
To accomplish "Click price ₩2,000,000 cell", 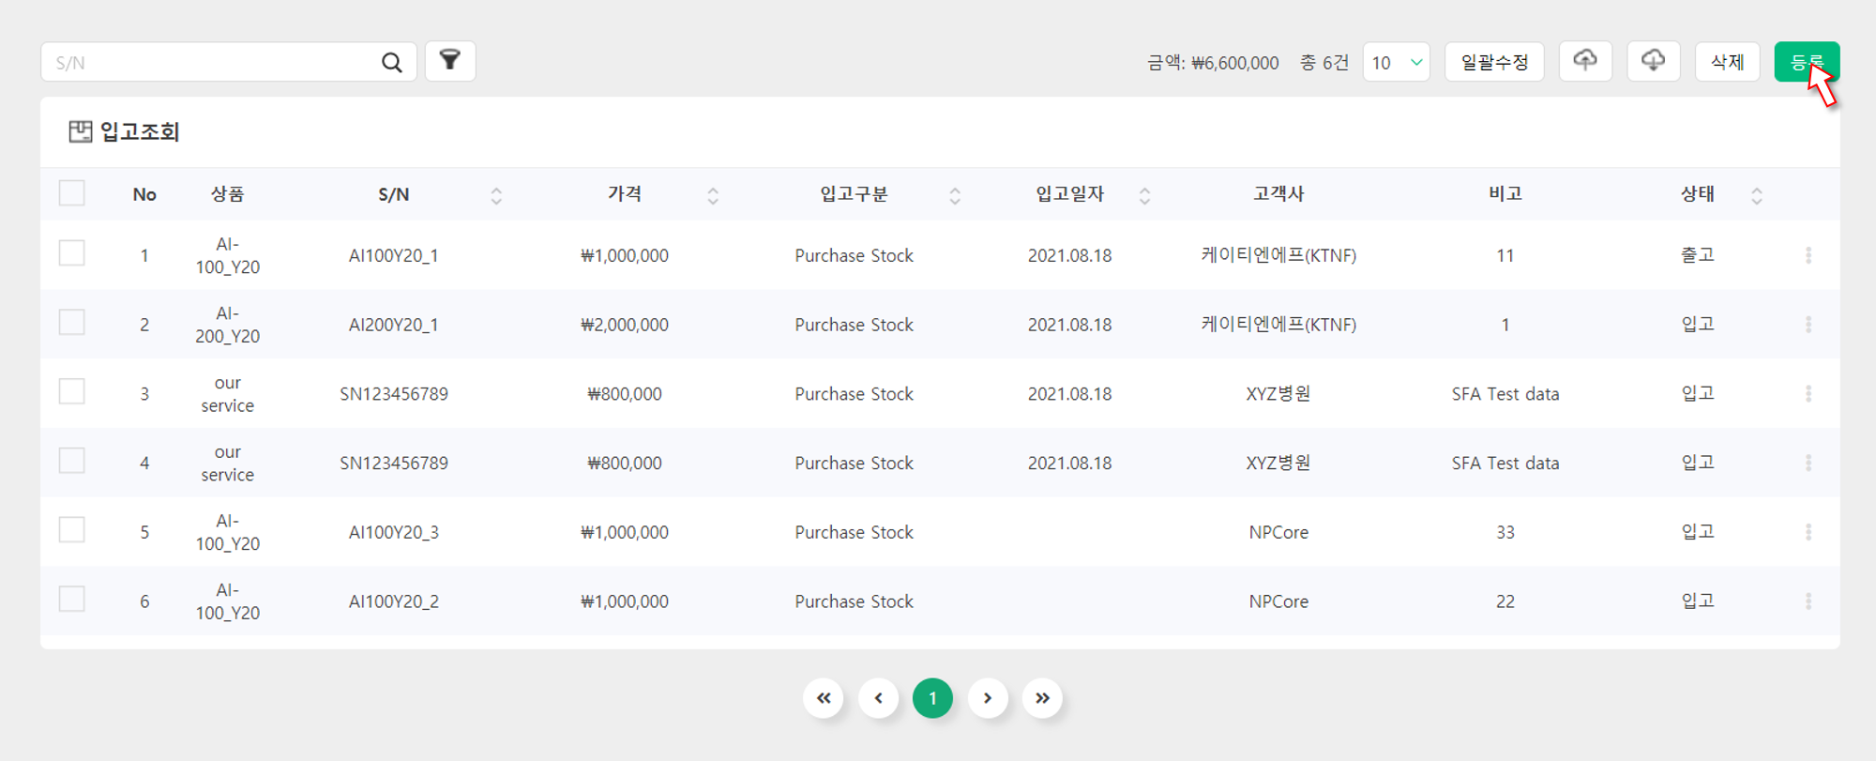I will pyautogui.click(x=625, y=325).
